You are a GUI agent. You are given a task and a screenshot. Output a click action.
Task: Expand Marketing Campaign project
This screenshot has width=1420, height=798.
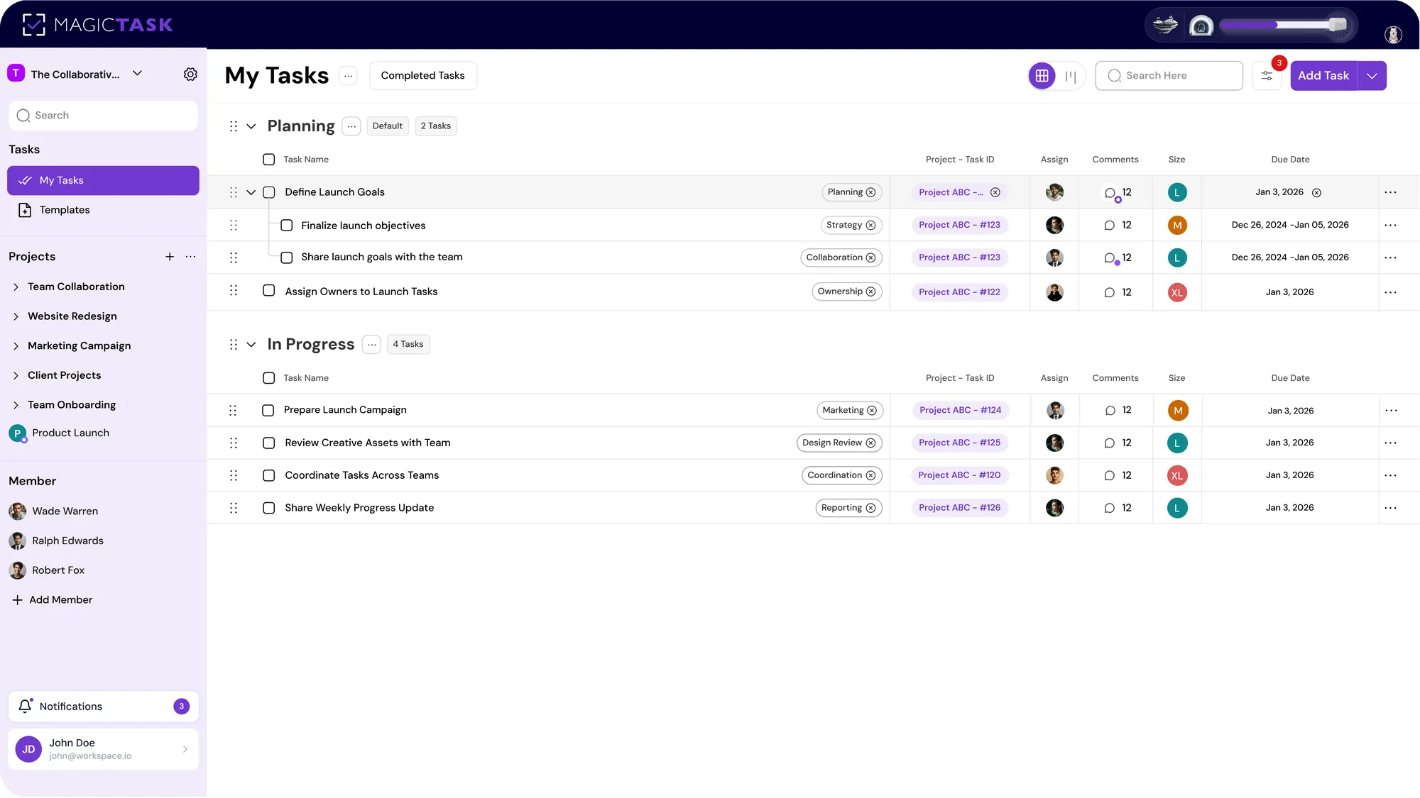click(x=16, y=346)
